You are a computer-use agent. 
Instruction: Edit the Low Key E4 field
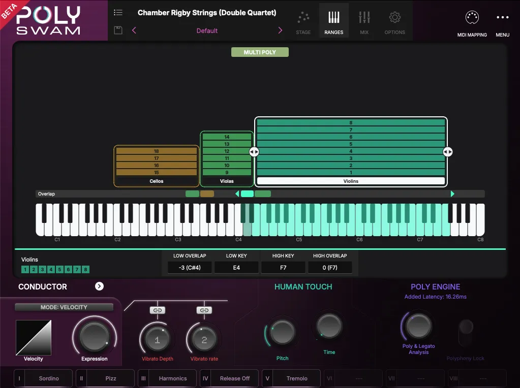coord(236,268)
